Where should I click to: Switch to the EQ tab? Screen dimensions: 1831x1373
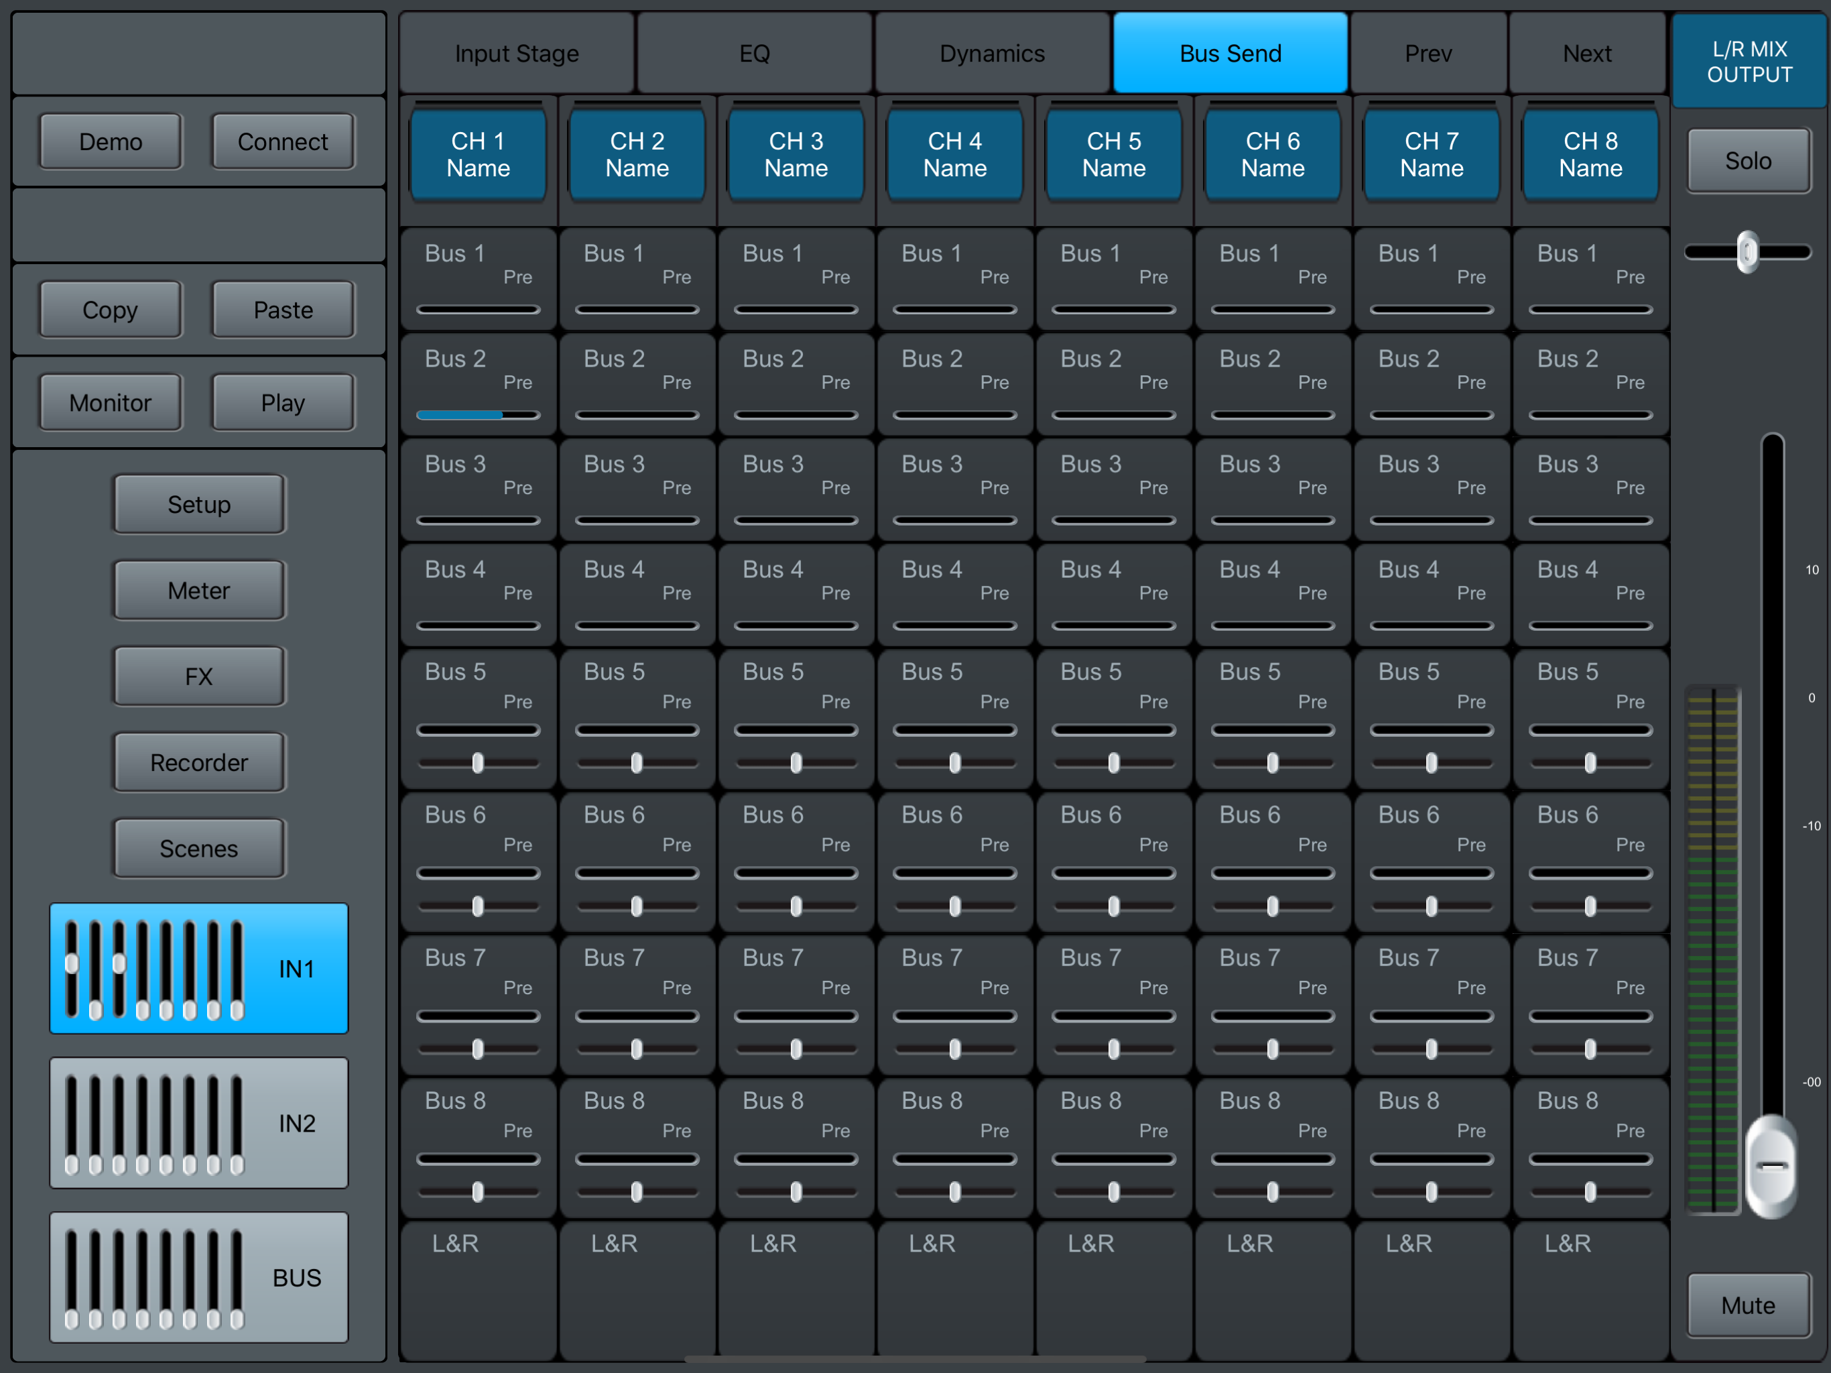tap(754, 54)
